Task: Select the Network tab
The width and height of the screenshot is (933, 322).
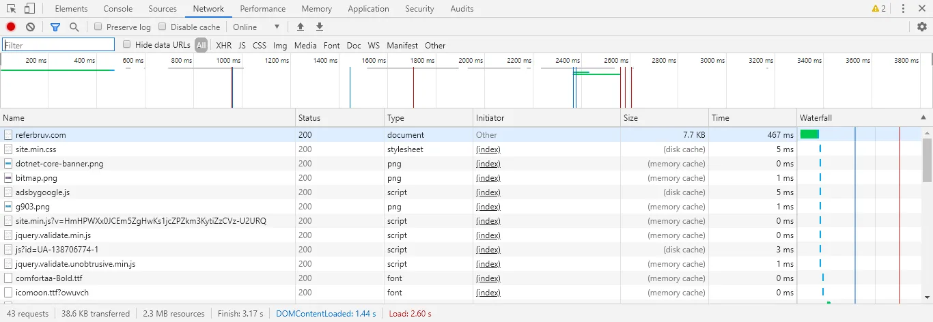Action: 208,9
